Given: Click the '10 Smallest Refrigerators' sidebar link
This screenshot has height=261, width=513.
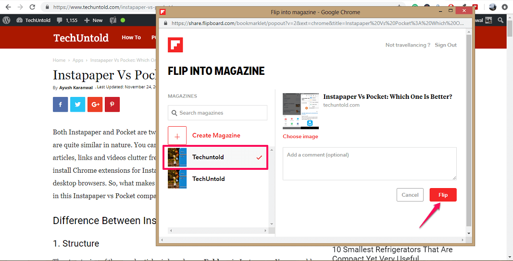Looking at the screenshot, I should 393,254.
